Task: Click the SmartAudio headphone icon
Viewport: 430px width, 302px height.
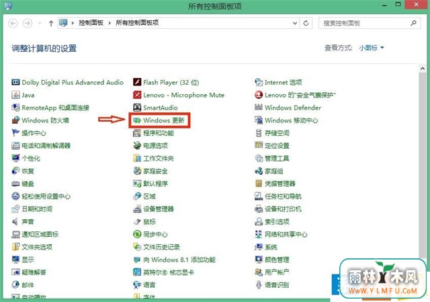Action: (x=137, y=108)
